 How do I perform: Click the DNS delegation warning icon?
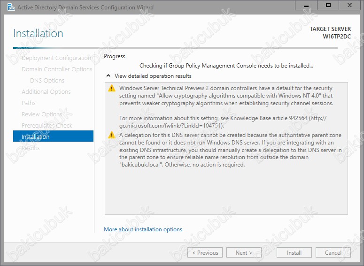[111, 135]
